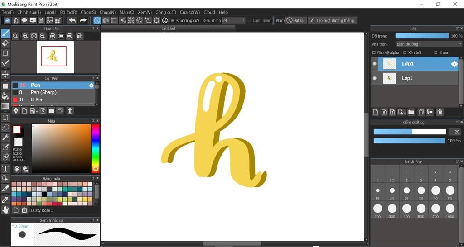Switch to the Untitled canvas tab
The image size is (464, 247).
point(168,28)
